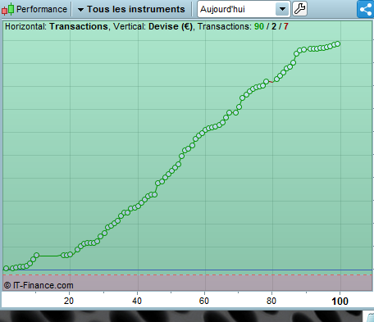Open the wrench settings button
374x322 pixels.
click(x=299, y=9)
